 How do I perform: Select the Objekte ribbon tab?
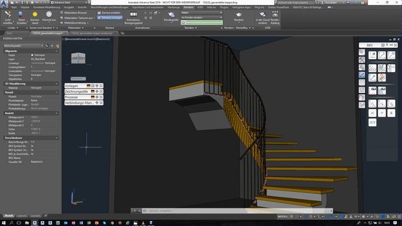(25, 7)
